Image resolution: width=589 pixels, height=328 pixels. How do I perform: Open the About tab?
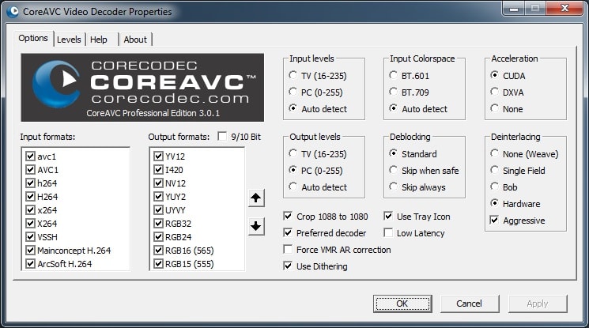(x=135, y=40)
